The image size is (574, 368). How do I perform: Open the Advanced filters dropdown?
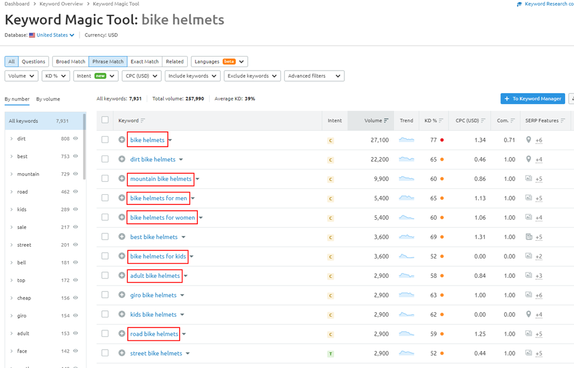pyautogui.click(x=314, y=76)
